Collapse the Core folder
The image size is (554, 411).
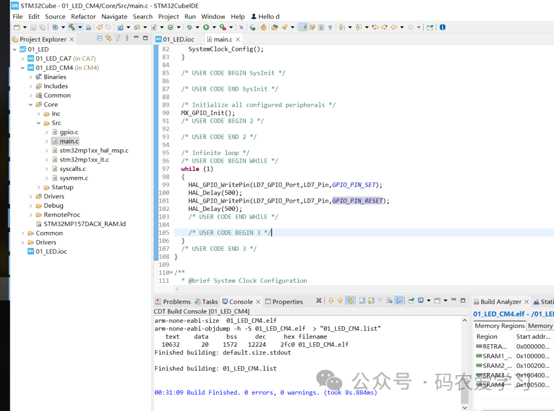pyautogui.click(x=31, y=105)
